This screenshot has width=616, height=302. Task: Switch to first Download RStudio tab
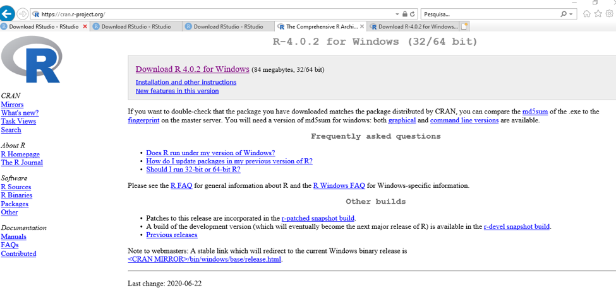tap(44, 26)
